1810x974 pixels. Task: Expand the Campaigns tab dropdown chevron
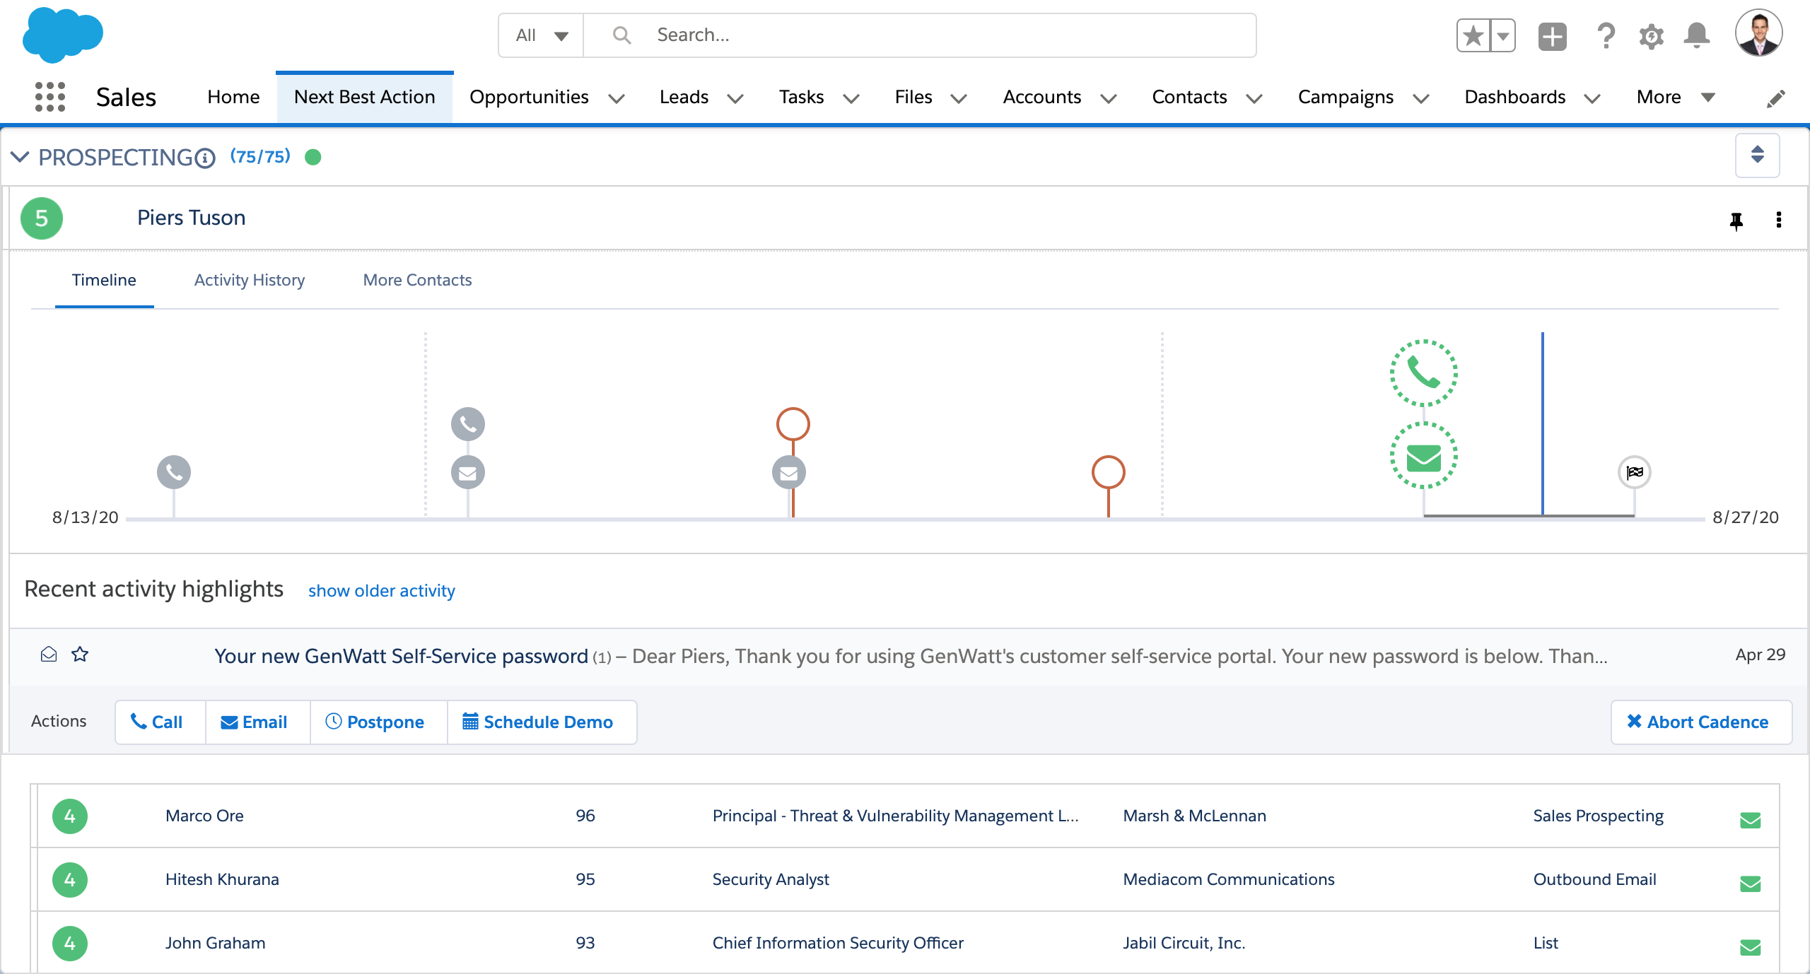[1421, 99]
